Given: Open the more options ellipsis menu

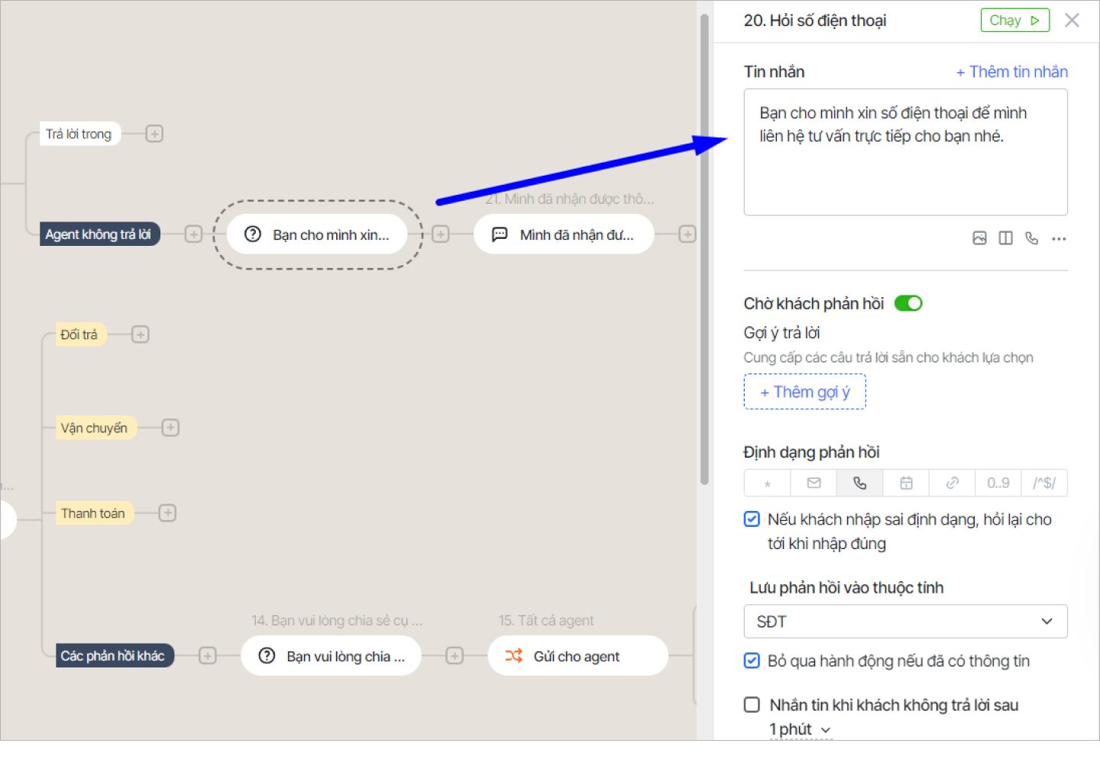Looking at the screenshot, I should [1058, 239].
